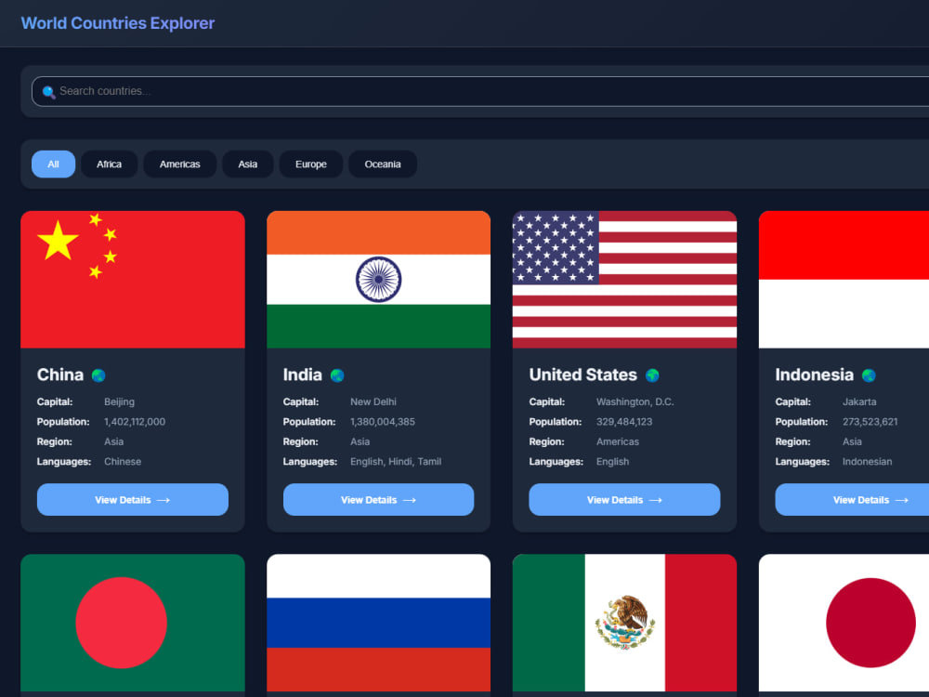
Task: Click the population value 329,484,123
Action: (624, 422)
